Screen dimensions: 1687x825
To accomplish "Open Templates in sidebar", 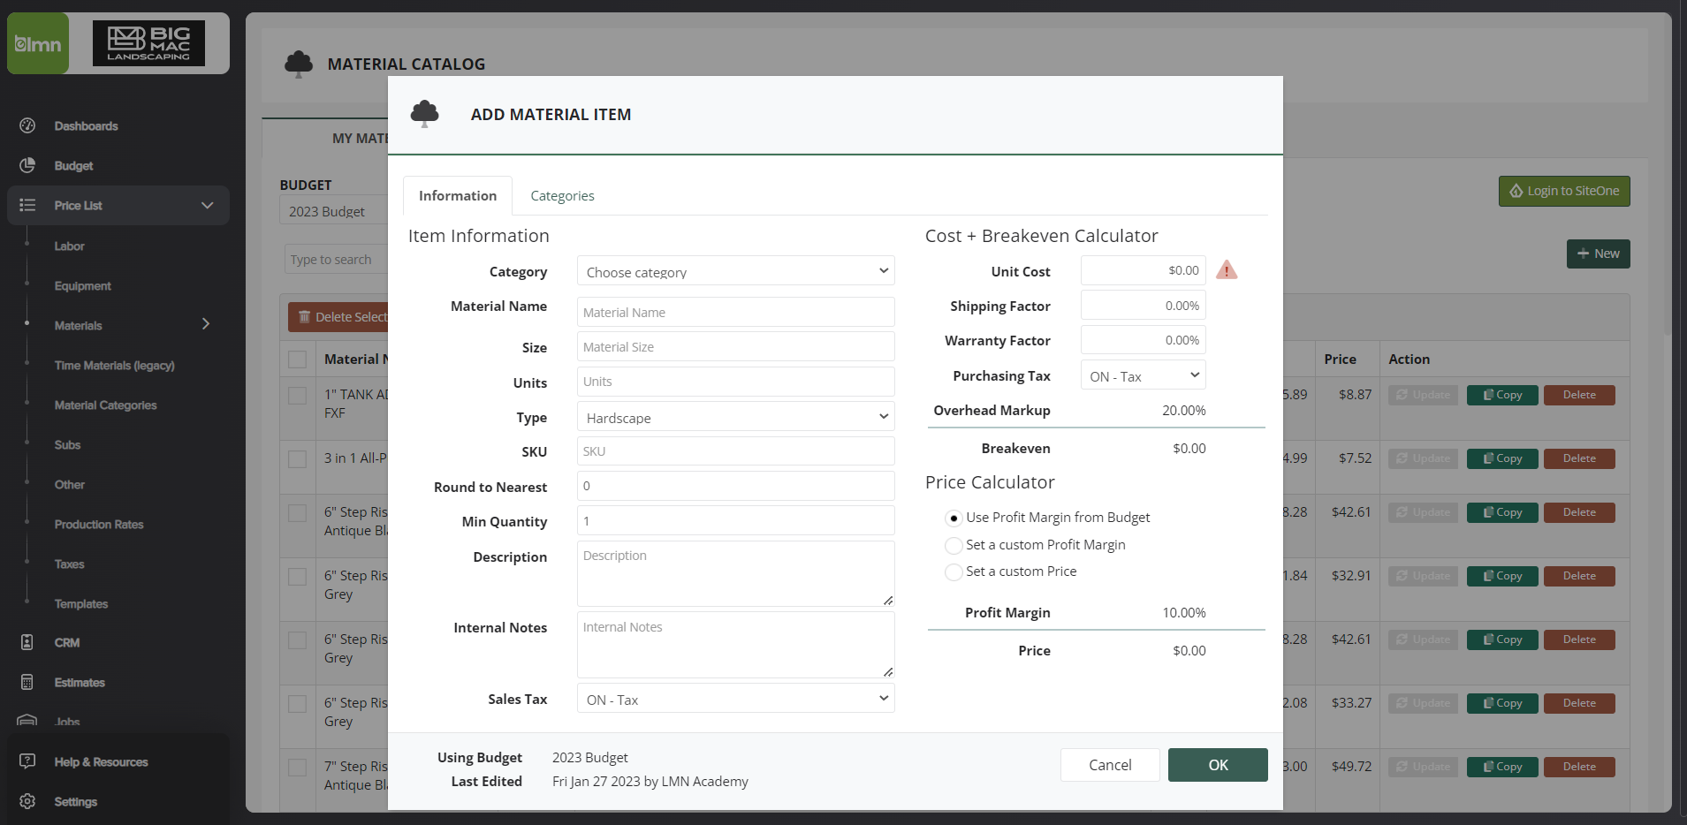I will (80, 603).
